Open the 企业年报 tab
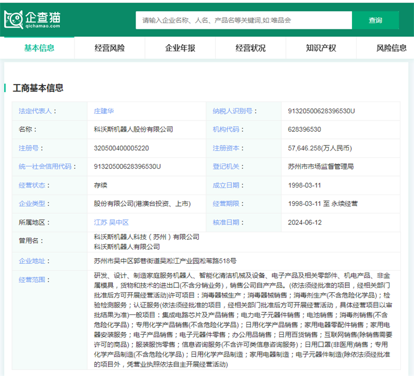 click(x=180, y=48)
